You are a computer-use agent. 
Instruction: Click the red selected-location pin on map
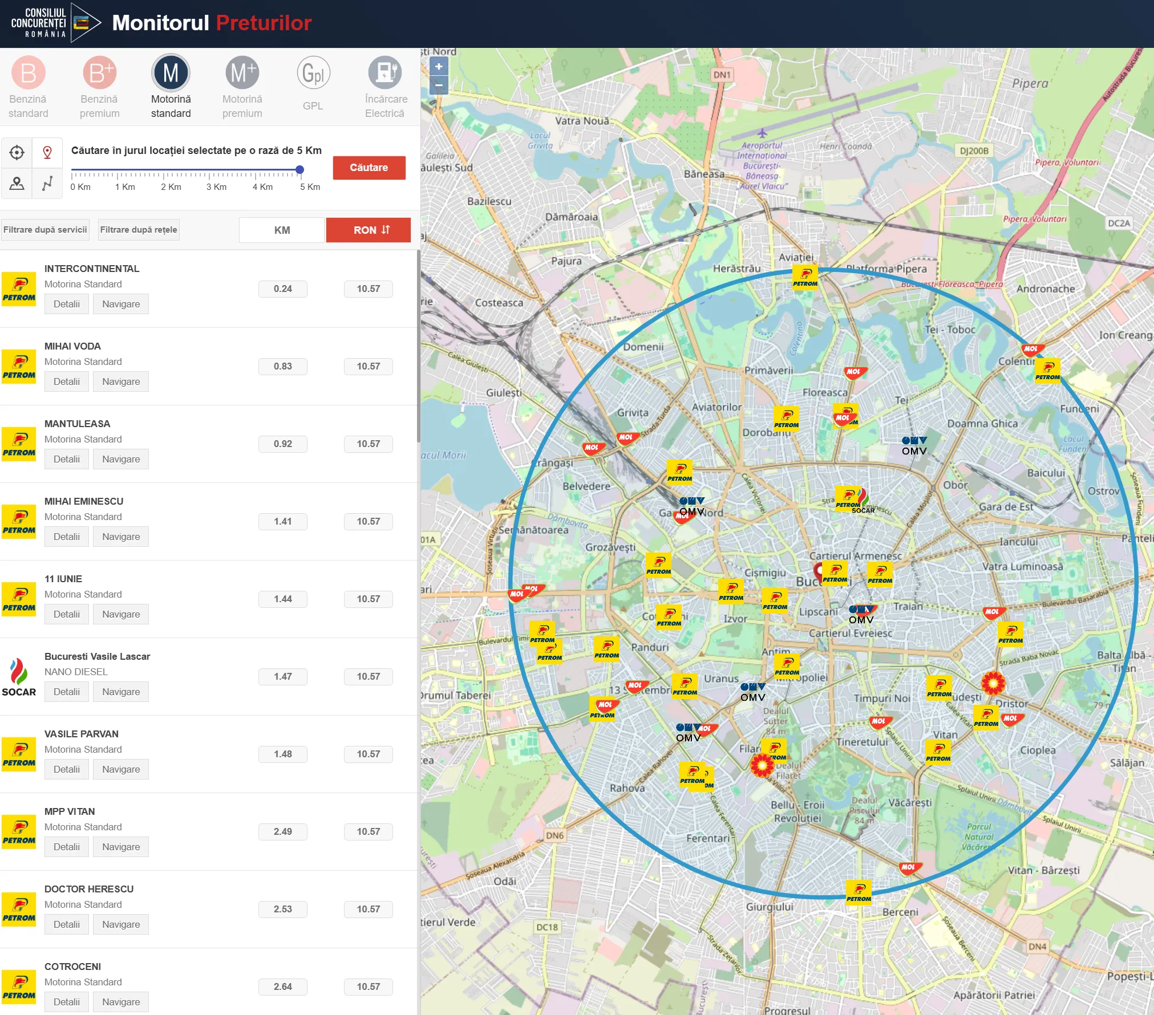pos(819,571)
